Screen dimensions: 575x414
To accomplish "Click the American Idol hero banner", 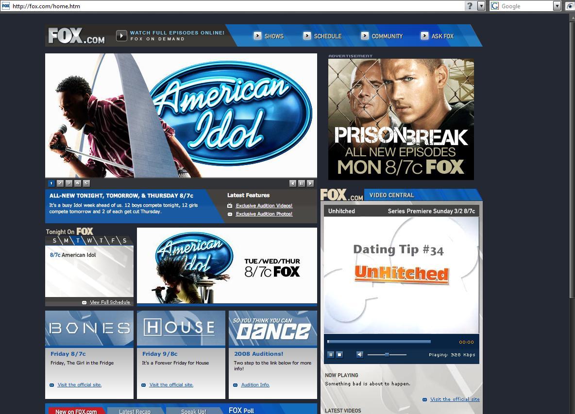I will (x=181, y=116).
